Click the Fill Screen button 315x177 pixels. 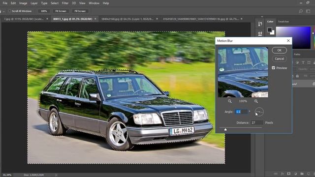80,11
